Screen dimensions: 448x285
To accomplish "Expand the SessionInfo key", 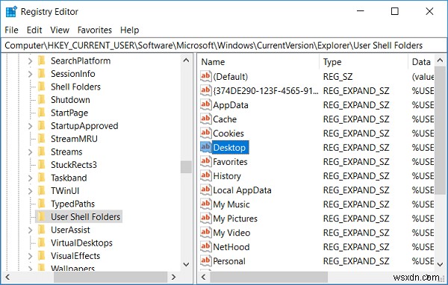I will [x=30, y=74].
